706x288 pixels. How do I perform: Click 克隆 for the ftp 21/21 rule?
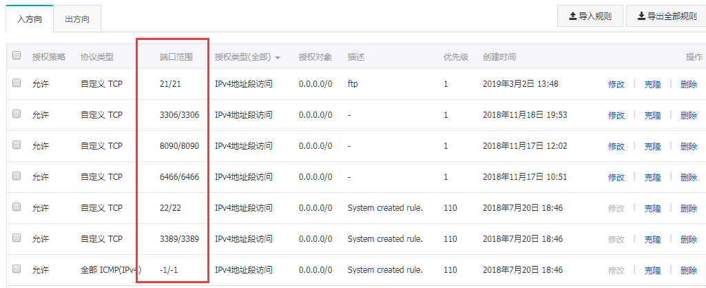(652, 84)
